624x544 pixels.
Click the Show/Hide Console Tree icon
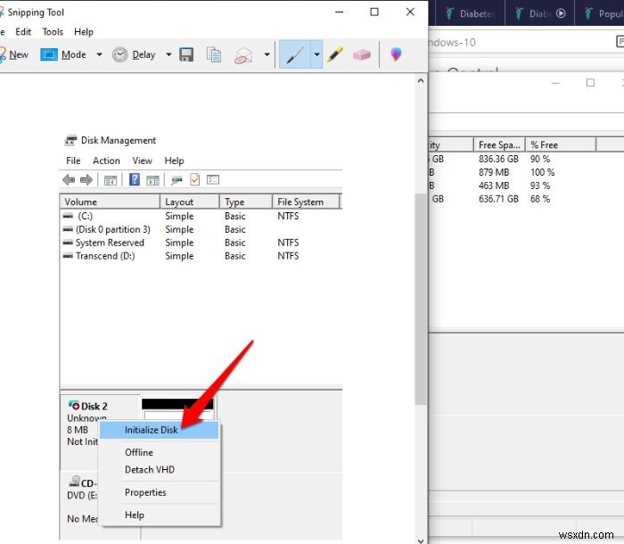(111, 180)
